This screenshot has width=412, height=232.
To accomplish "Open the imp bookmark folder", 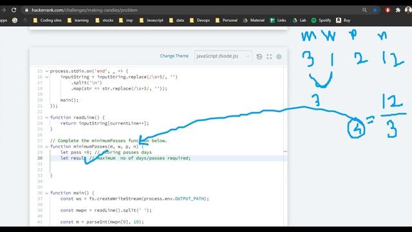I will point(126,20).
